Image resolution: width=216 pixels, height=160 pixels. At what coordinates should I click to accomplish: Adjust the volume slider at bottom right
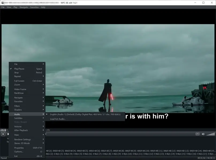pos(210,134)
